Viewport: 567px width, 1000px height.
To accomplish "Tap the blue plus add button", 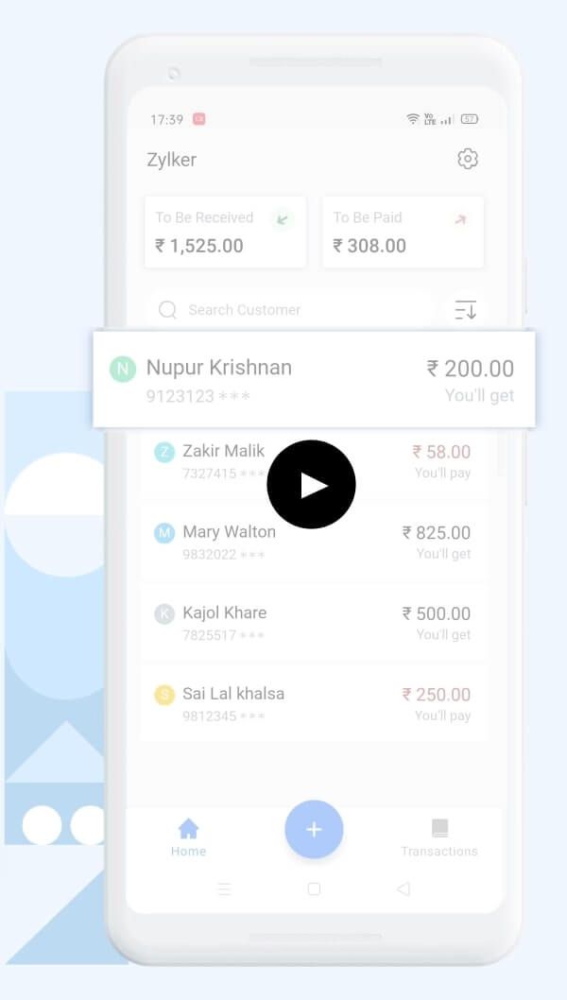I will (x=314, y=829).
